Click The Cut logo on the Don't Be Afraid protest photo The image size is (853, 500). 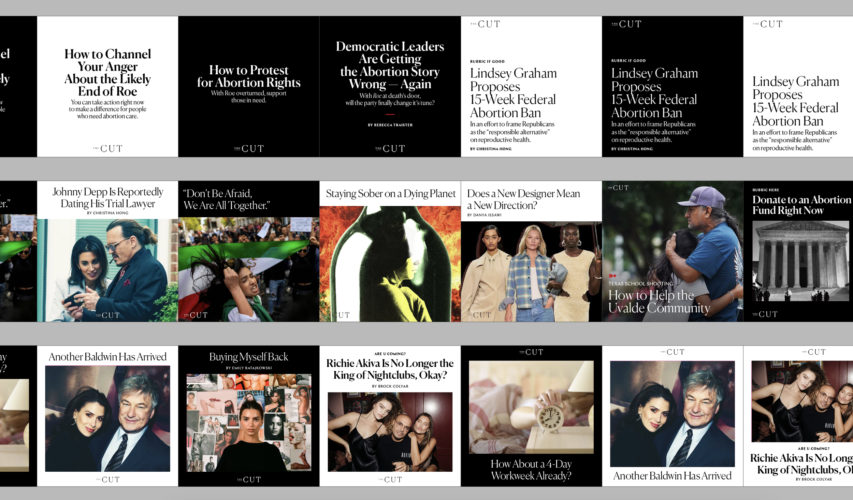pos(196,315)
